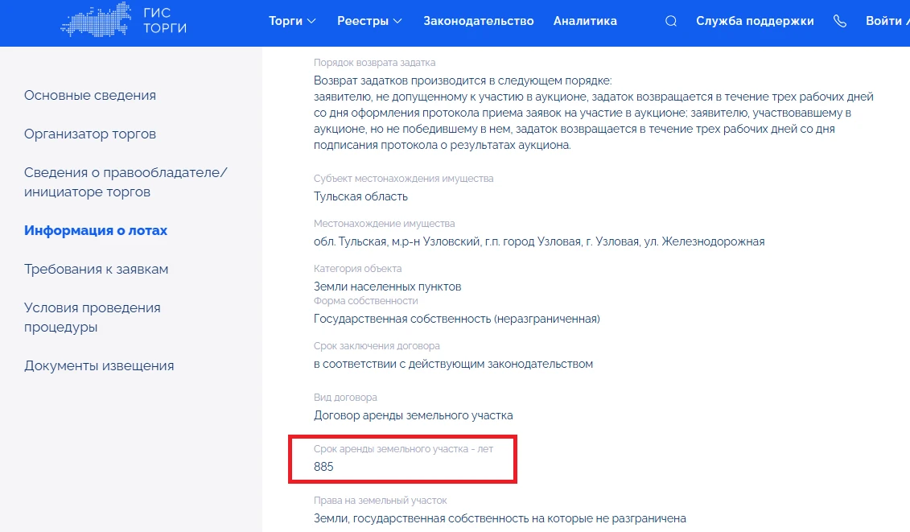The height and width of the screenshot is (532, 910).
Task: Expand the Торги dropdown chevron
Action: pos(311,21)
